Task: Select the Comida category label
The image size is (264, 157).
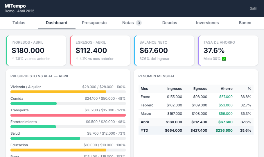Action: [x=17, y=99]
